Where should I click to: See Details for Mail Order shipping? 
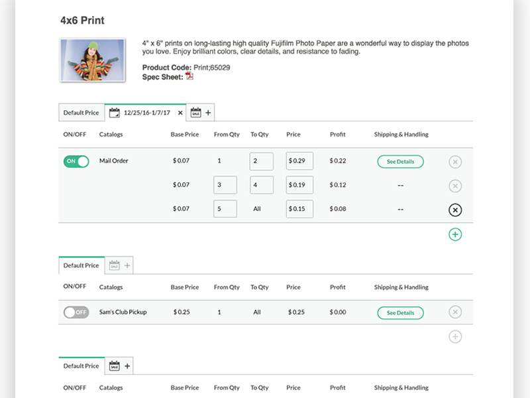click(x=400, y=162)
